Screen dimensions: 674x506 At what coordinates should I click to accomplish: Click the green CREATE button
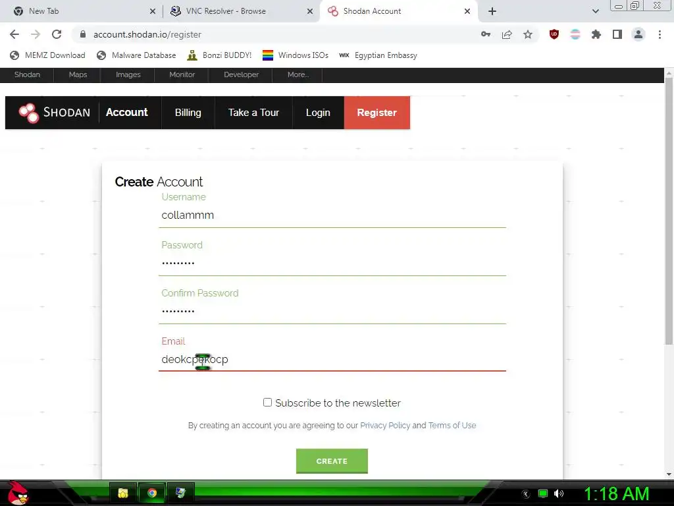point(332,461)
